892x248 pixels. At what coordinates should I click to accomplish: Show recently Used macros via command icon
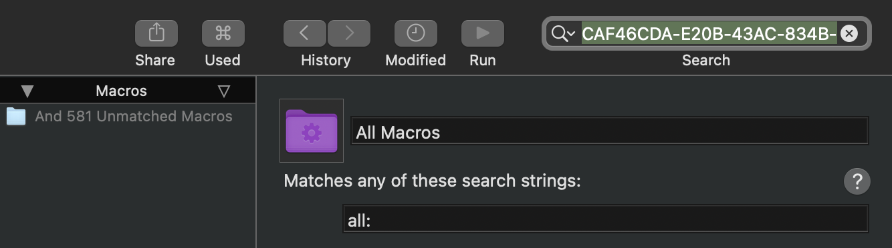[x=223, y=33]
